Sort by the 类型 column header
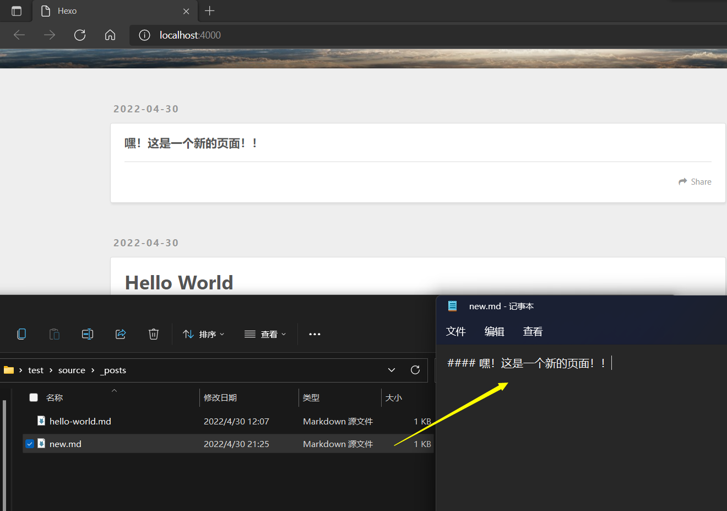The width and height of the screenshot is (727, 511). (311, 397)
